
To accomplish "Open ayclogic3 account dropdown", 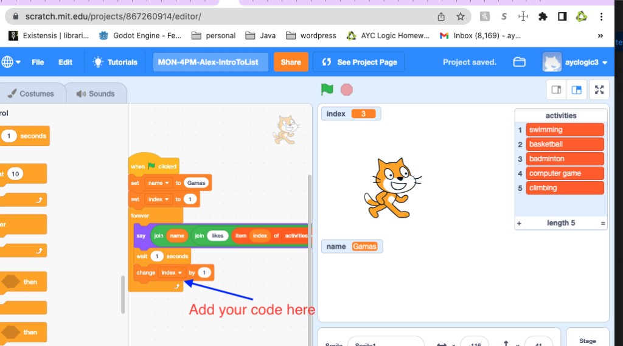I will click(574, 62).
